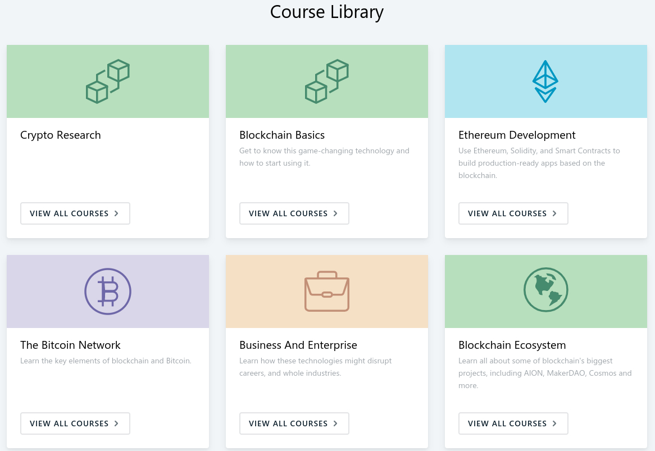This screenshot has height=451, width=655.
Task: View all courses under Crypto Research
Action: pos(75,213)
